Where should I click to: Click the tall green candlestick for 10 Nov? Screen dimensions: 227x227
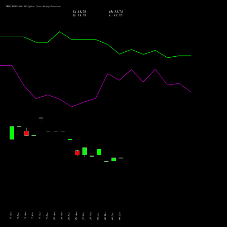tap(12, 133)
